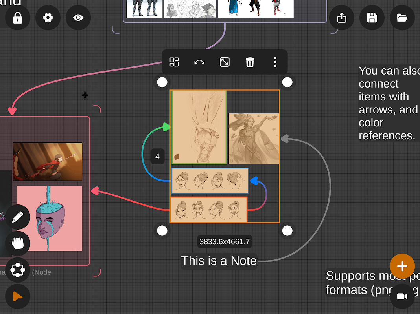420x314 pixels.
Task: Open settings with the gear icon
Action: point(48,18)
